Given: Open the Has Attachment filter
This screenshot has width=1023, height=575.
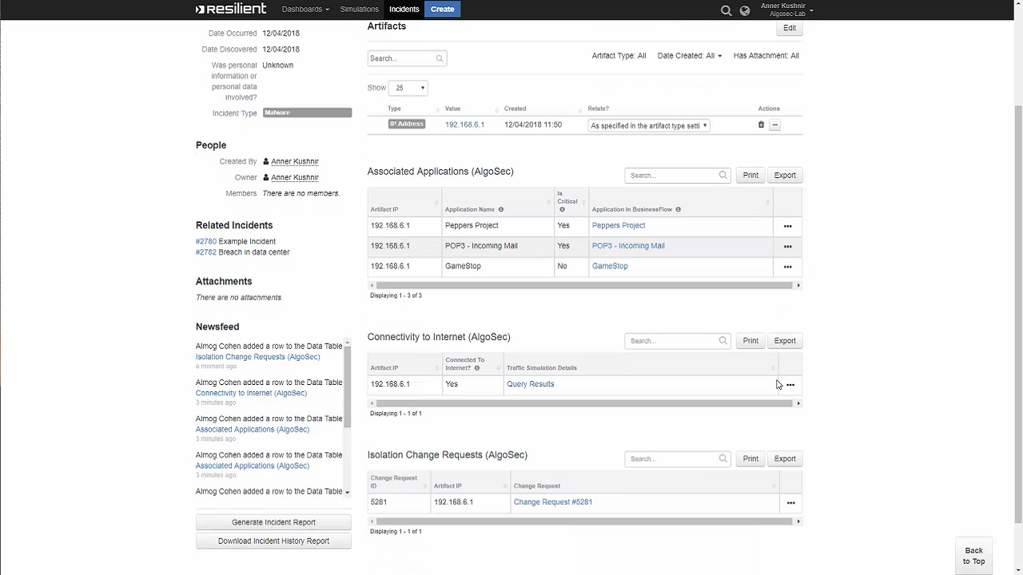Looking at the screenshot, I should 766,56.
